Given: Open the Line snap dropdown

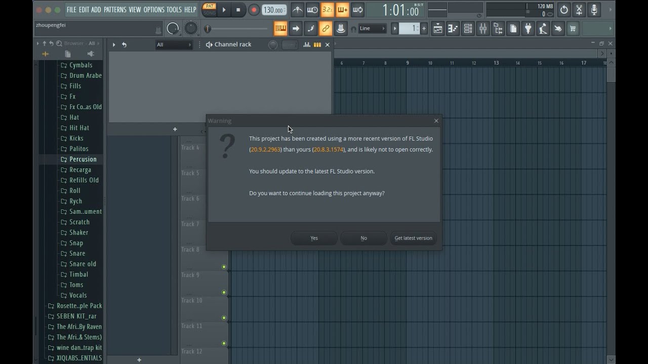Looking at the screenshot, I should (372, 29).
